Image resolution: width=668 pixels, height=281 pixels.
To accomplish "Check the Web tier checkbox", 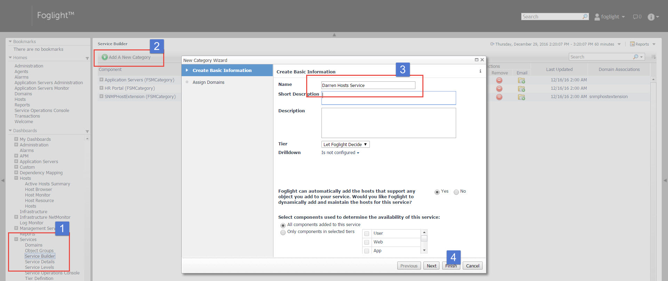I will (367, 242).
